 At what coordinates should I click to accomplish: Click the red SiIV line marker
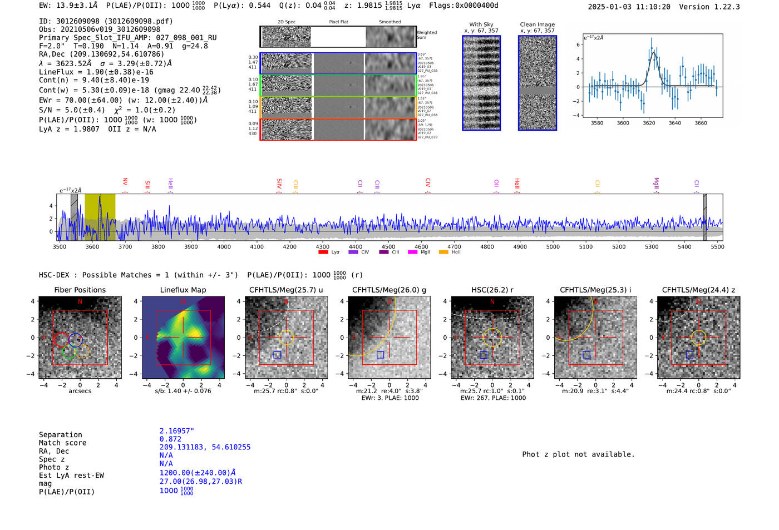279,184
